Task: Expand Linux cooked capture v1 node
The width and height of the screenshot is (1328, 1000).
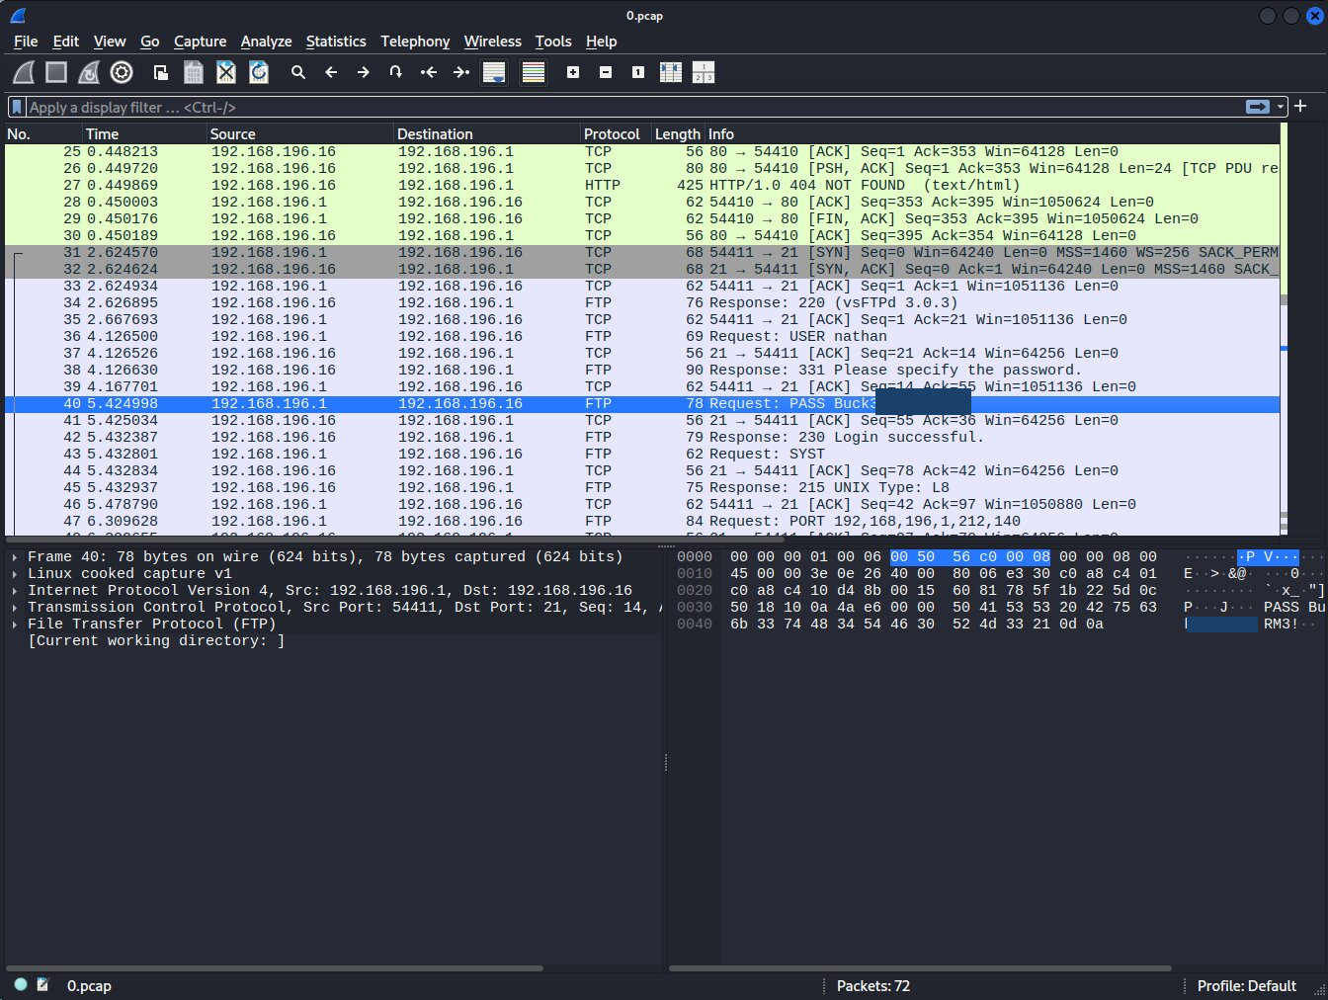Action: point(15,574)
